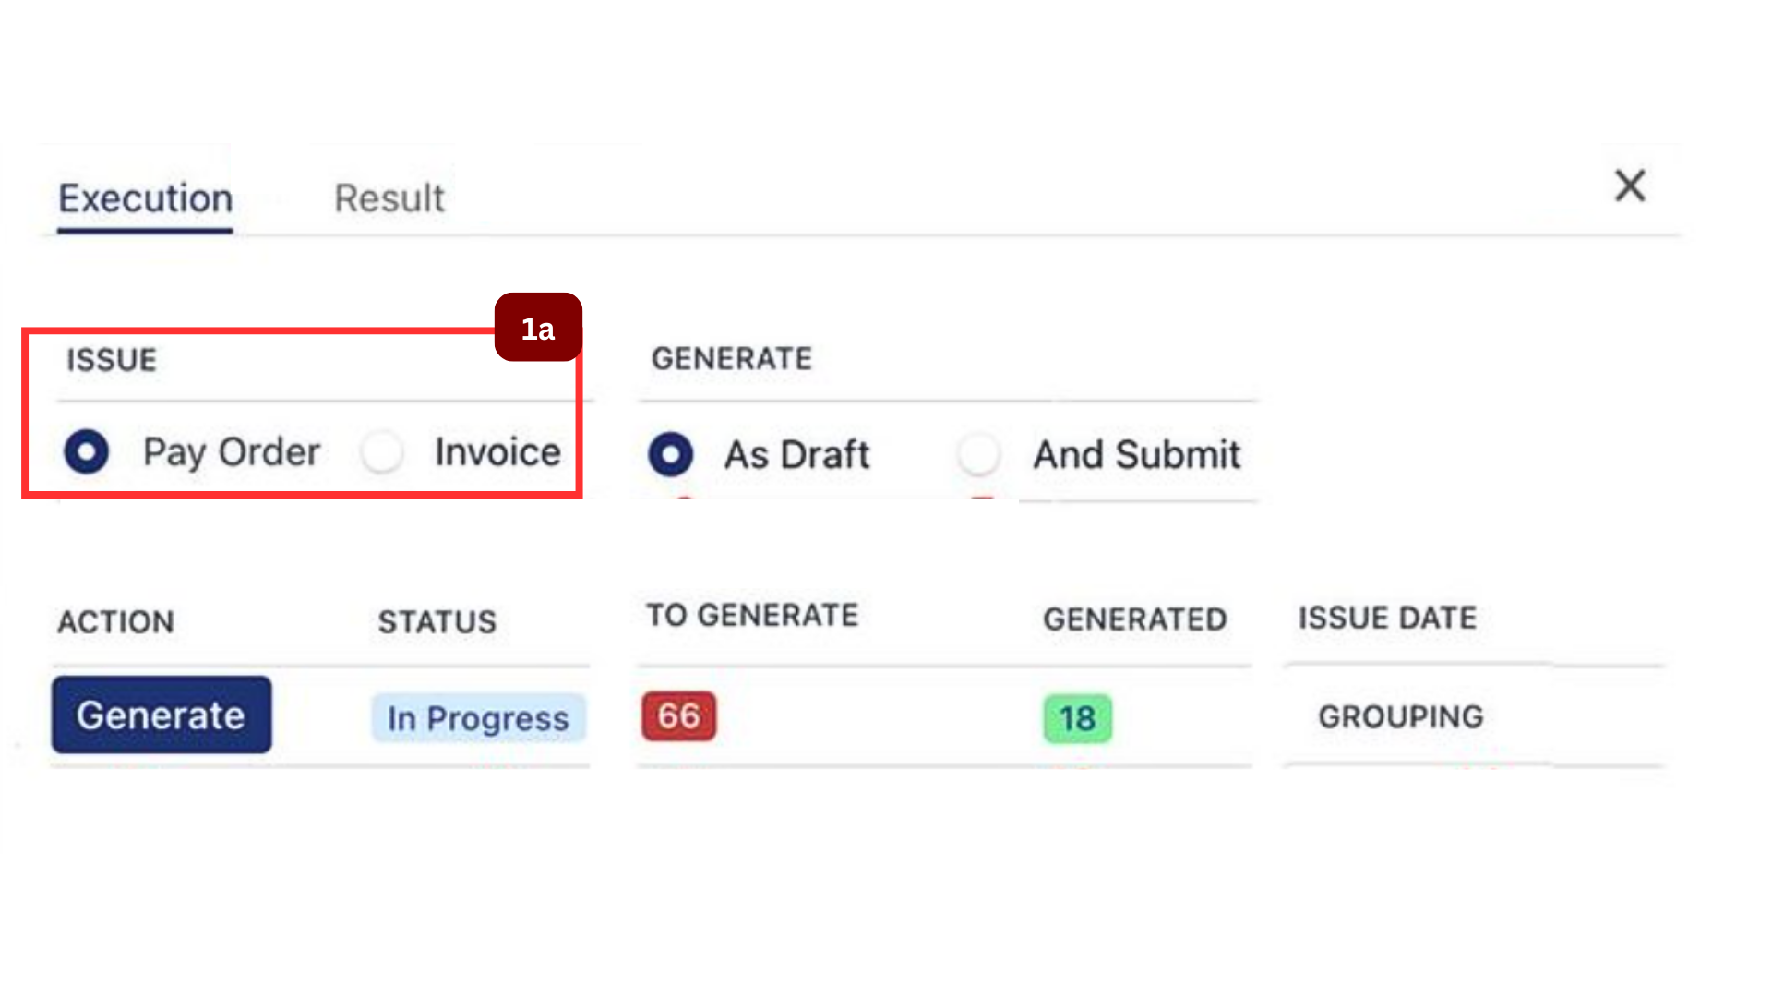
Task: Click the green 18 Generated counter
Action: [1077, 718]
